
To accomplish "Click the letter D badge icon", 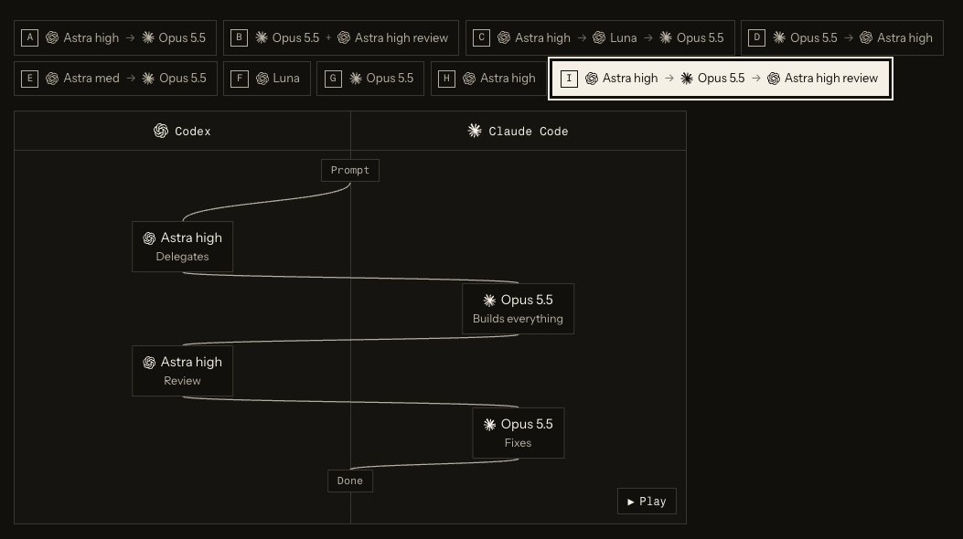I will pyautogui.click(x=756, y=38).
